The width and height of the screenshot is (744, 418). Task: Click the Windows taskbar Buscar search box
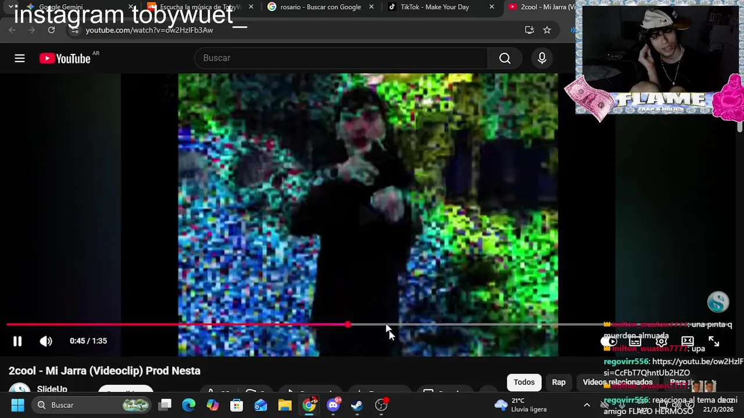point(92,405)
